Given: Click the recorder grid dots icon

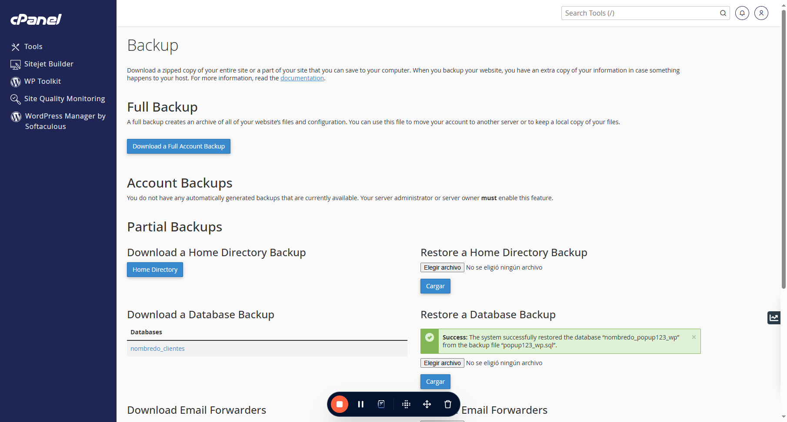Looking at the screenshot, I should coord(406,404).
